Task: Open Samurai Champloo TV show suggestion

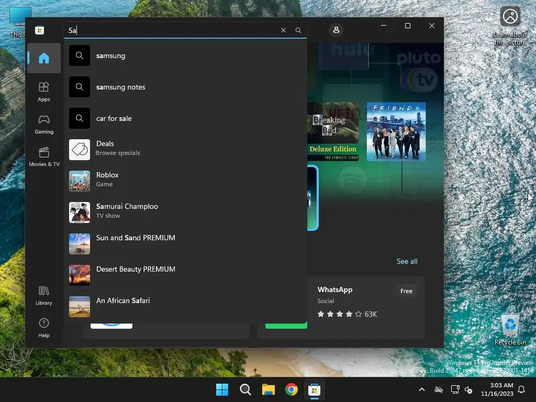Action: pyautogui.click(x=185, y=213)
